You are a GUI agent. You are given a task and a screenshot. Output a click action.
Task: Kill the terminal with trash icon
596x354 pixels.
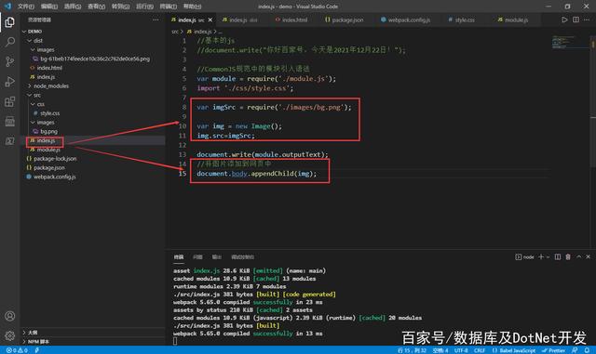tap(568, 256)
